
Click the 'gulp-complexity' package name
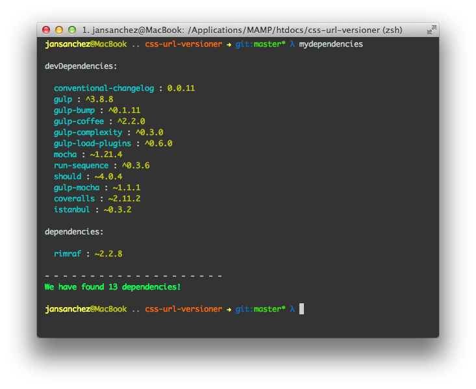88,132
